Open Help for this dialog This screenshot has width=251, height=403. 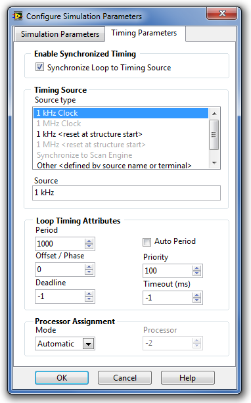click(187, 378)
